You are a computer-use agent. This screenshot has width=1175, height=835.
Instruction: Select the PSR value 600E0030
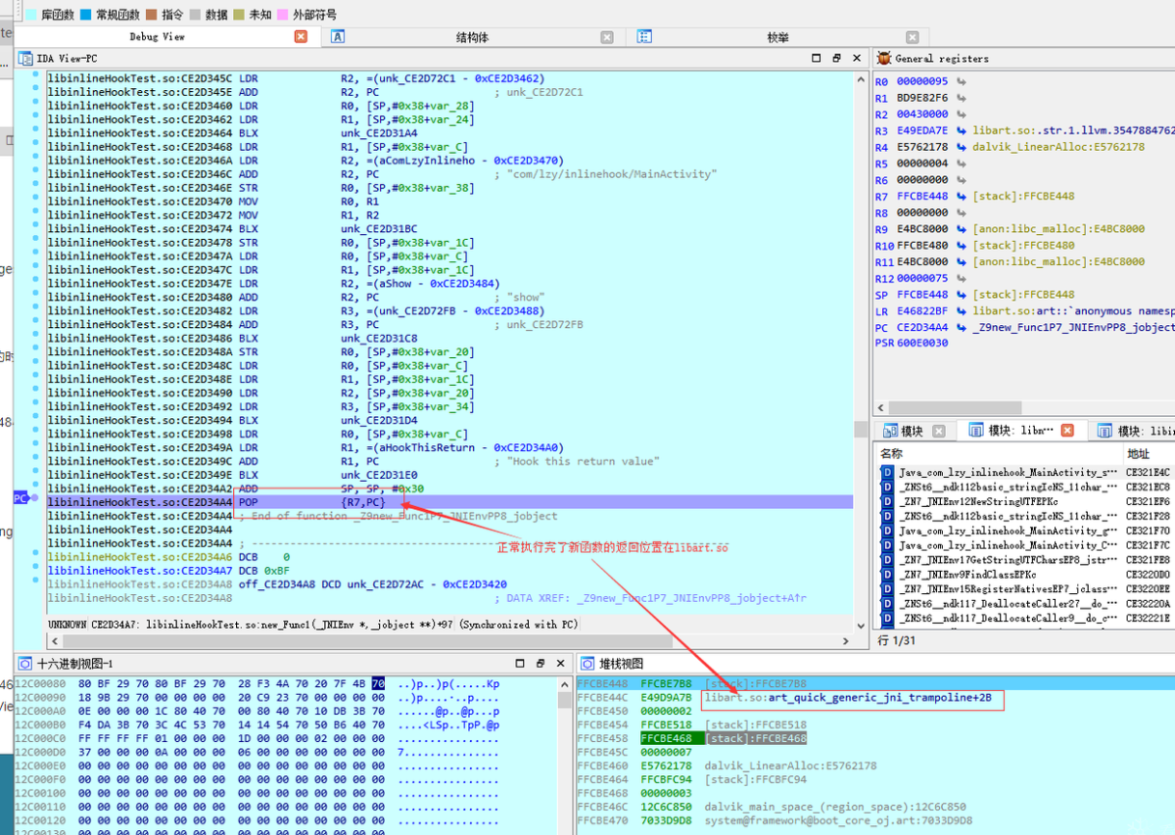click(x=923, y=344)
